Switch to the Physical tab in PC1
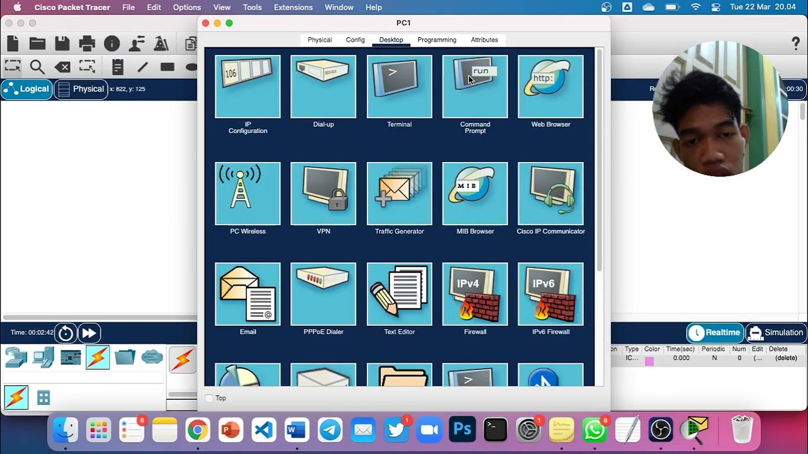 click(319, 40)
